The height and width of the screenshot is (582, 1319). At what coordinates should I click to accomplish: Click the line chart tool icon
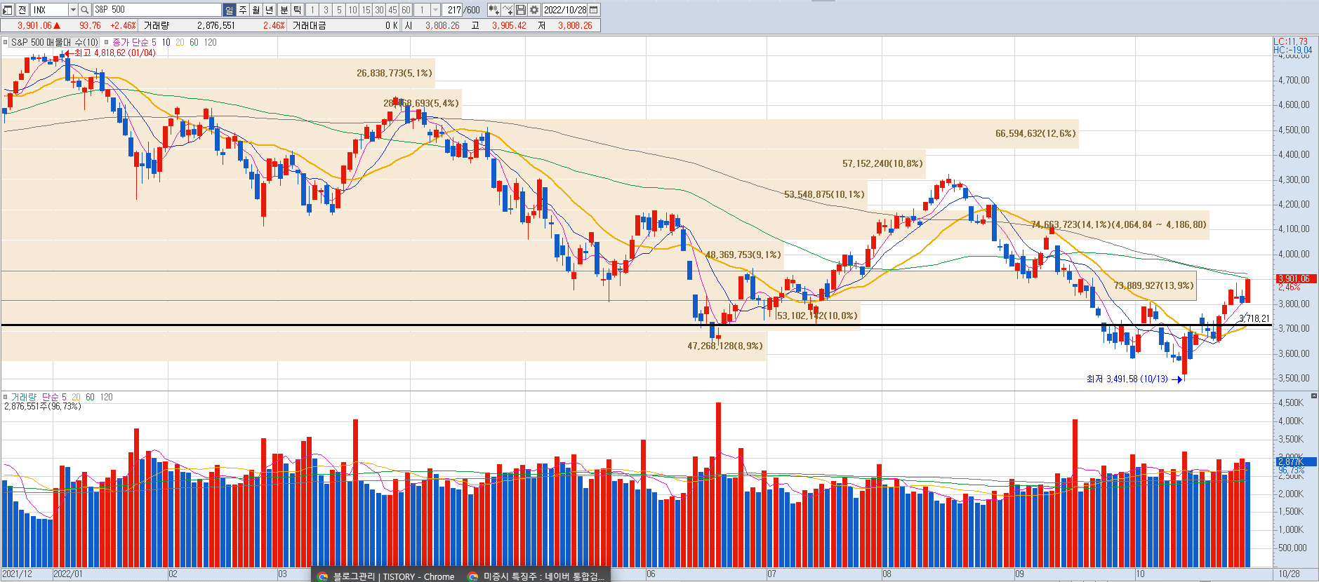click(508, 10)
